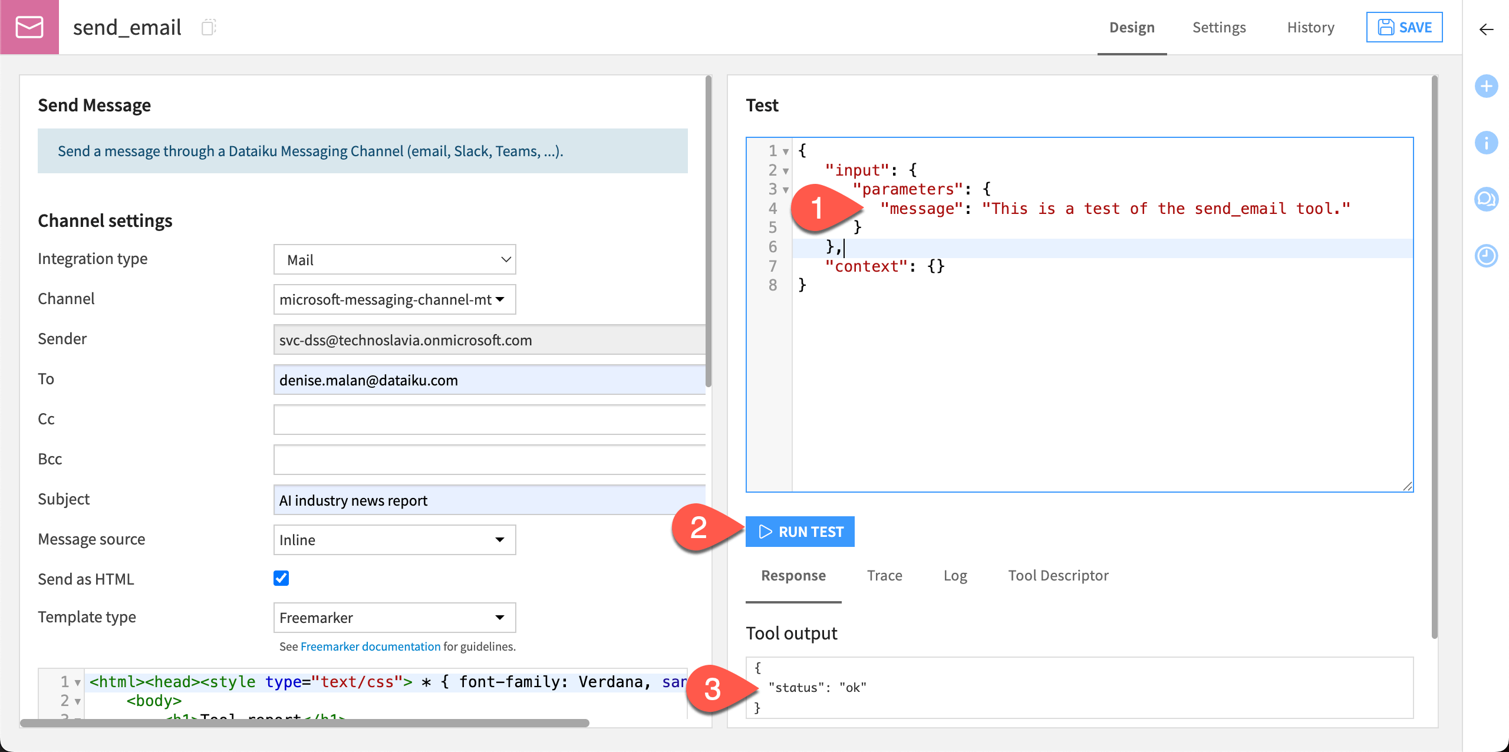This screenshot has width=1509, height=752.
Task: Click the "status": "ok" tool output text
Action: pos(817,688)
